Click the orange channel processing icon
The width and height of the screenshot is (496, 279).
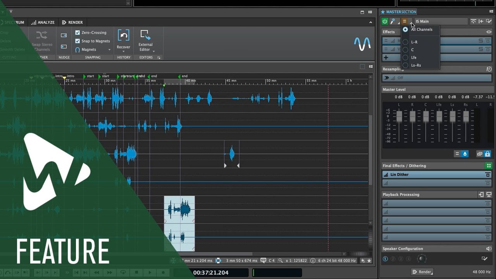tap(405, 21)
